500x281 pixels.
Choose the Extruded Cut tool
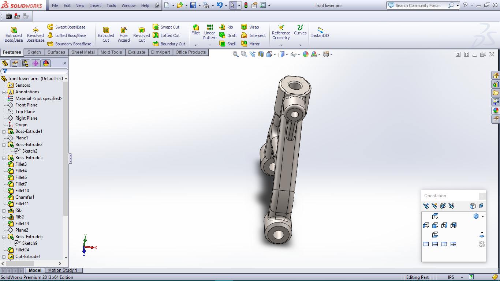click(106, 35)
